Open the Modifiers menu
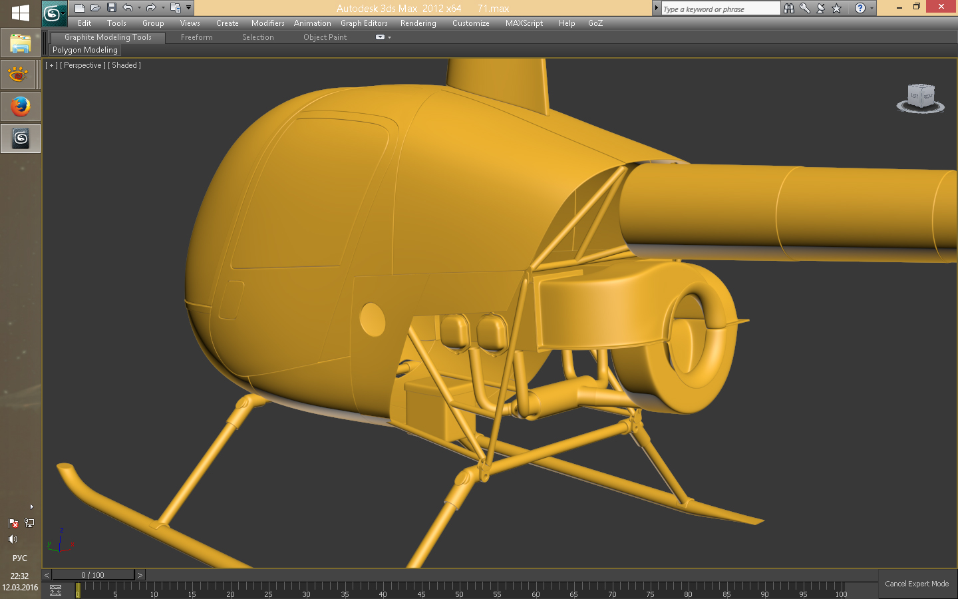Screen dimensions: 958x599 (267, 23)
